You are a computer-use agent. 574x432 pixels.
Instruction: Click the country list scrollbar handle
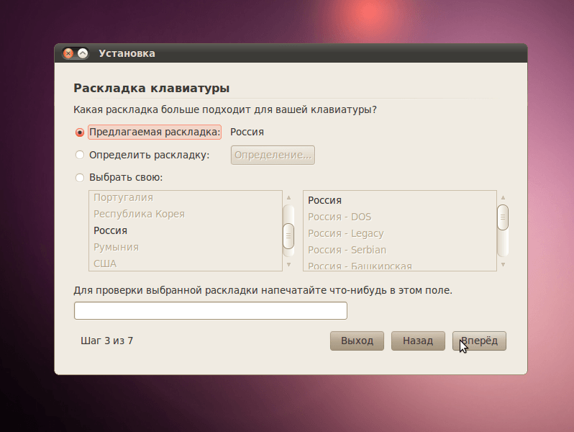289,236
